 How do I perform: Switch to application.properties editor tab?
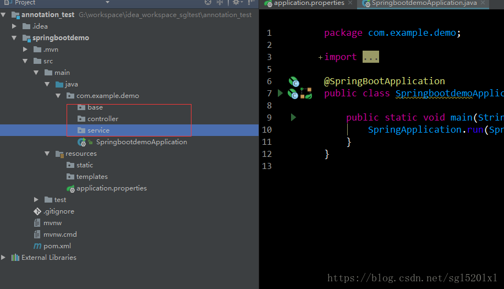tap(309, 3)
